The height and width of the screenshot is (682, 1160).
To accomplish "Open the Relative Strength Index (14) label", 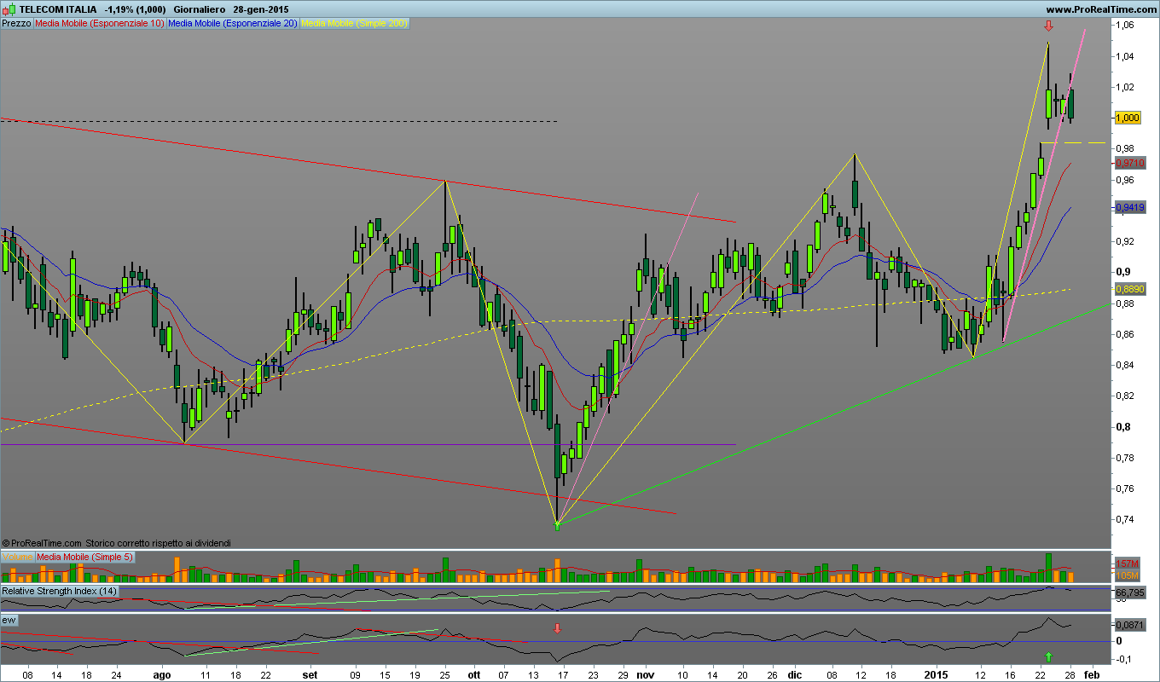I will click(x=59, y=591).
